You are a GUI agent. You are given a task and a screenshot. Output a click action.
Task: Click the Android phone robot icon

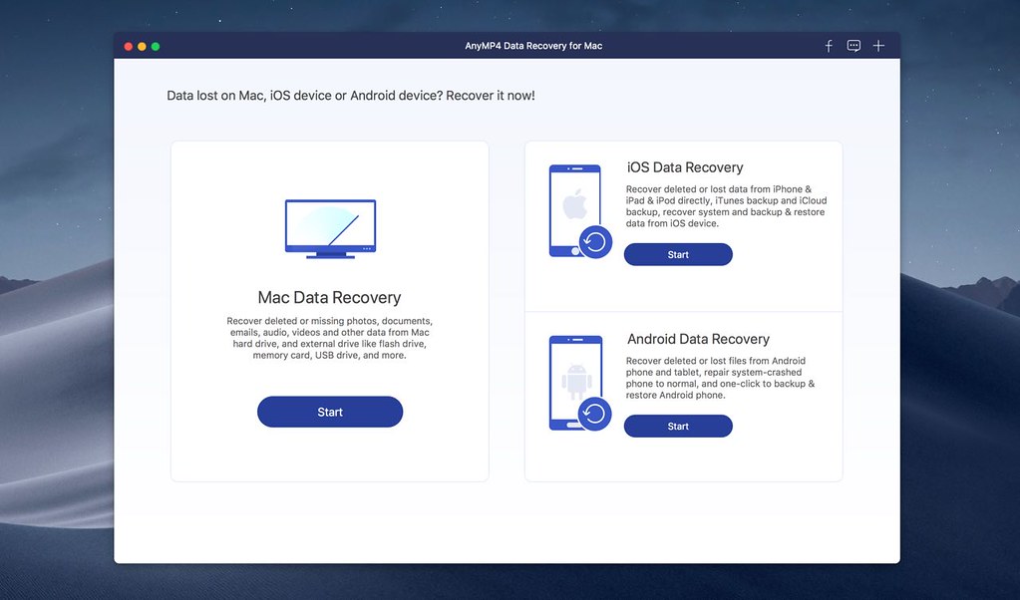click(573, 381)
